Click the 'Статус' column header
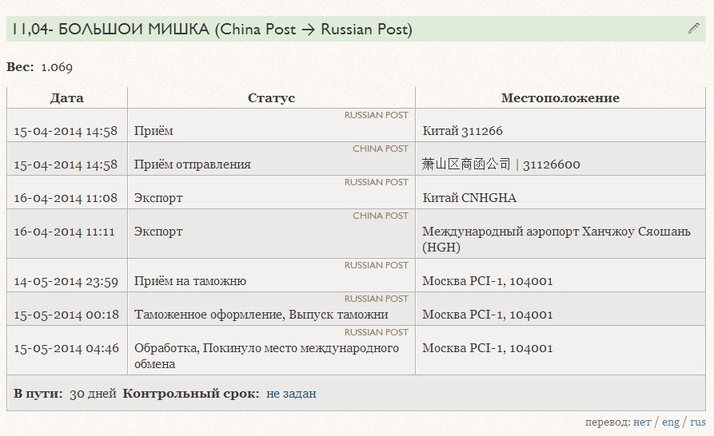714x436 pixels. (x=271, y=98)
